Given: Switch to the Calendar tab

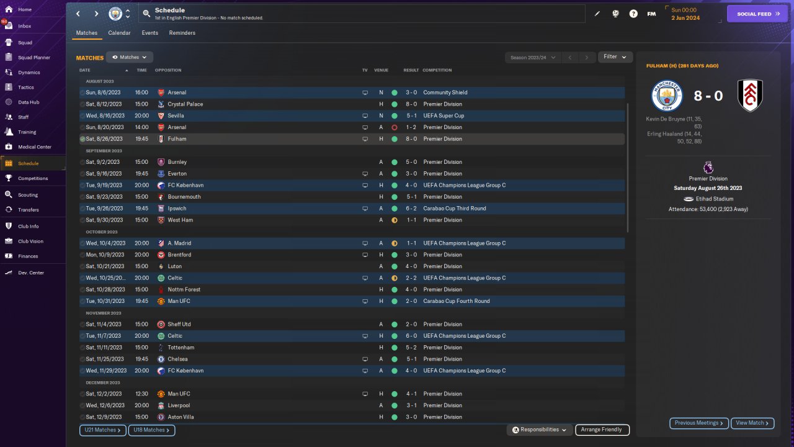Looking at the screenshot, I should pos(119,33).
